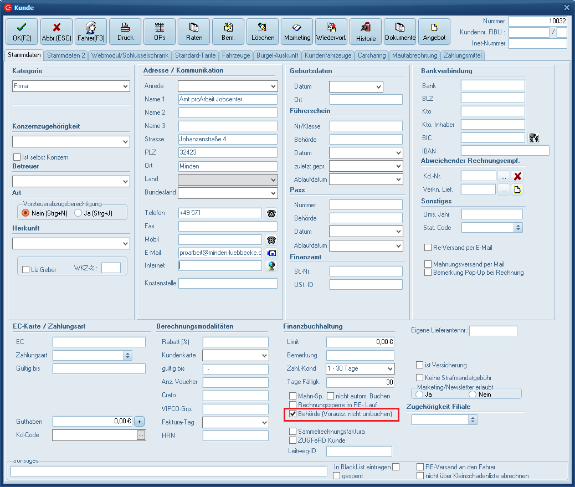575x487 pixels.
Task: Click the phone icon next to Telefon
Action: point(271,213)
